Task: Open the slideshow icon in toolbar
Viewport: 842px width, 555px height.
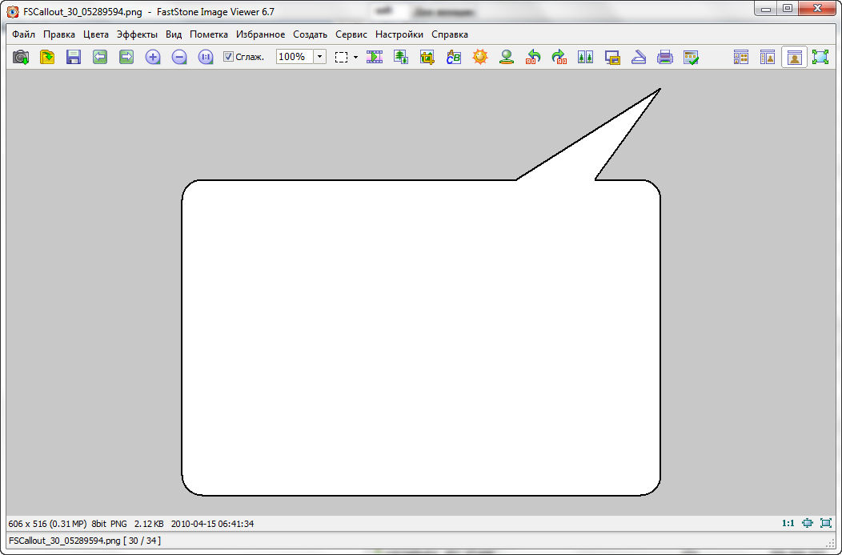Action: [x=374, y=57]
